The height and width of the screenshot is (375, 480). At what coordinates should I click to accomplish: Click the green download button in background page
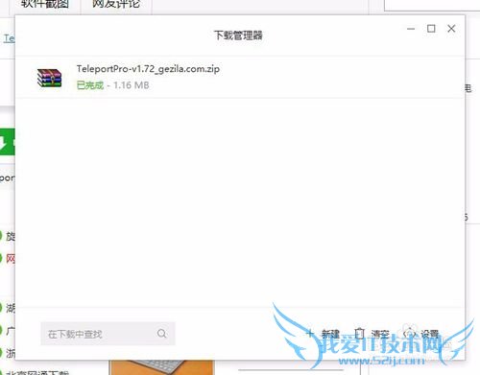(8, 142)
